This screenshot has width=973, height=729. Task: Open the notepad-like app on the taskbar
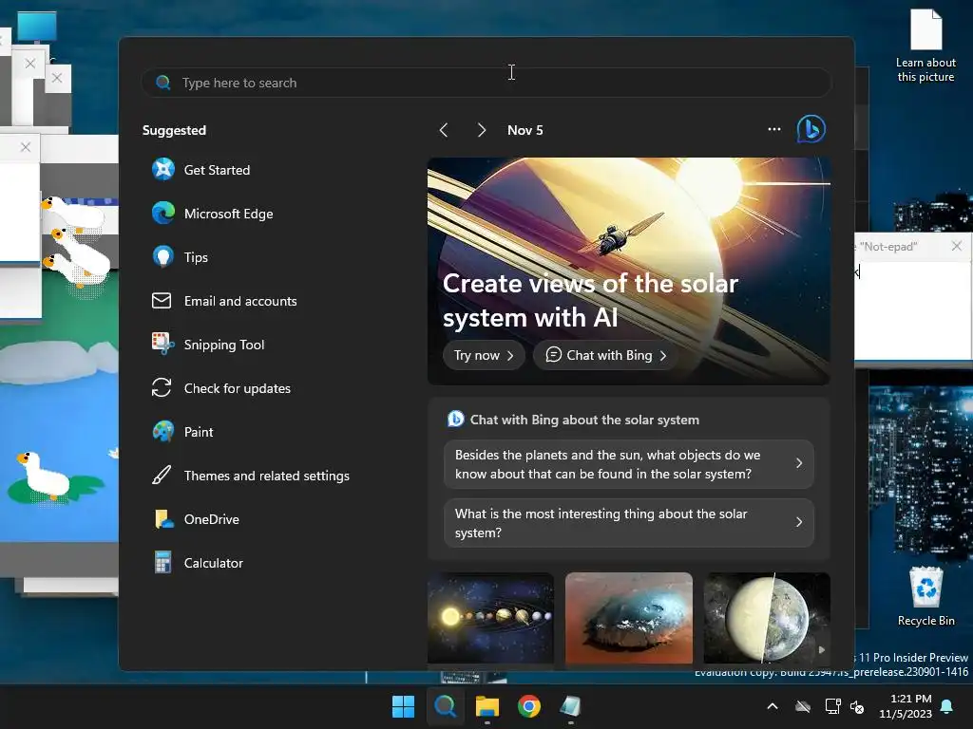click(570, 706)
